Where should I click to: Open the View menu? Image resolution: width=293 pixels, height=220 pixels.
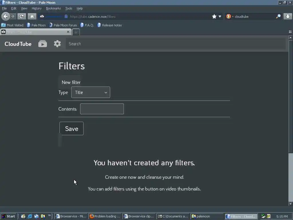(24, 8)
